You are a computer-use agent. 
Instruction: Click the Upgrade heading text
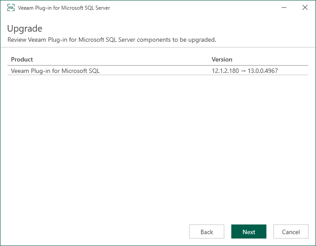pyautogui.click(x=25, y=29)
